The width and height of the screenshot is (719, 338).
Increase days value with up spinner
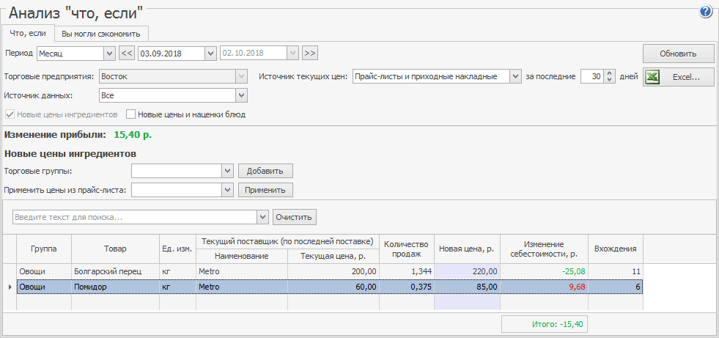coord(609,73)
